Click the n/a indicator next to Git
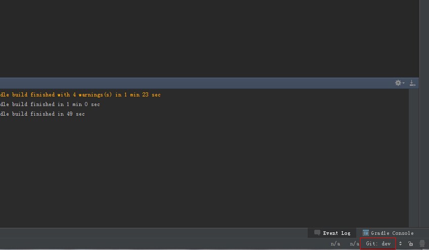The width and height of the screenshot is (429, 250). (x=354, y=243)
